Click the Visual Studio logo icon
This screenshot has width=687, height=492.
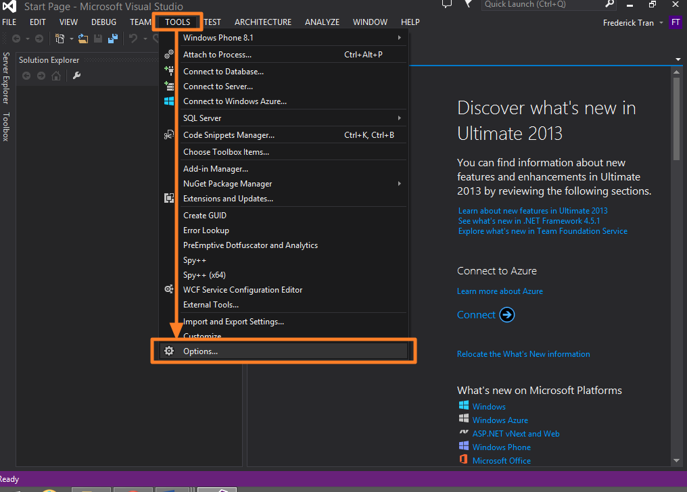click(9, 5)
